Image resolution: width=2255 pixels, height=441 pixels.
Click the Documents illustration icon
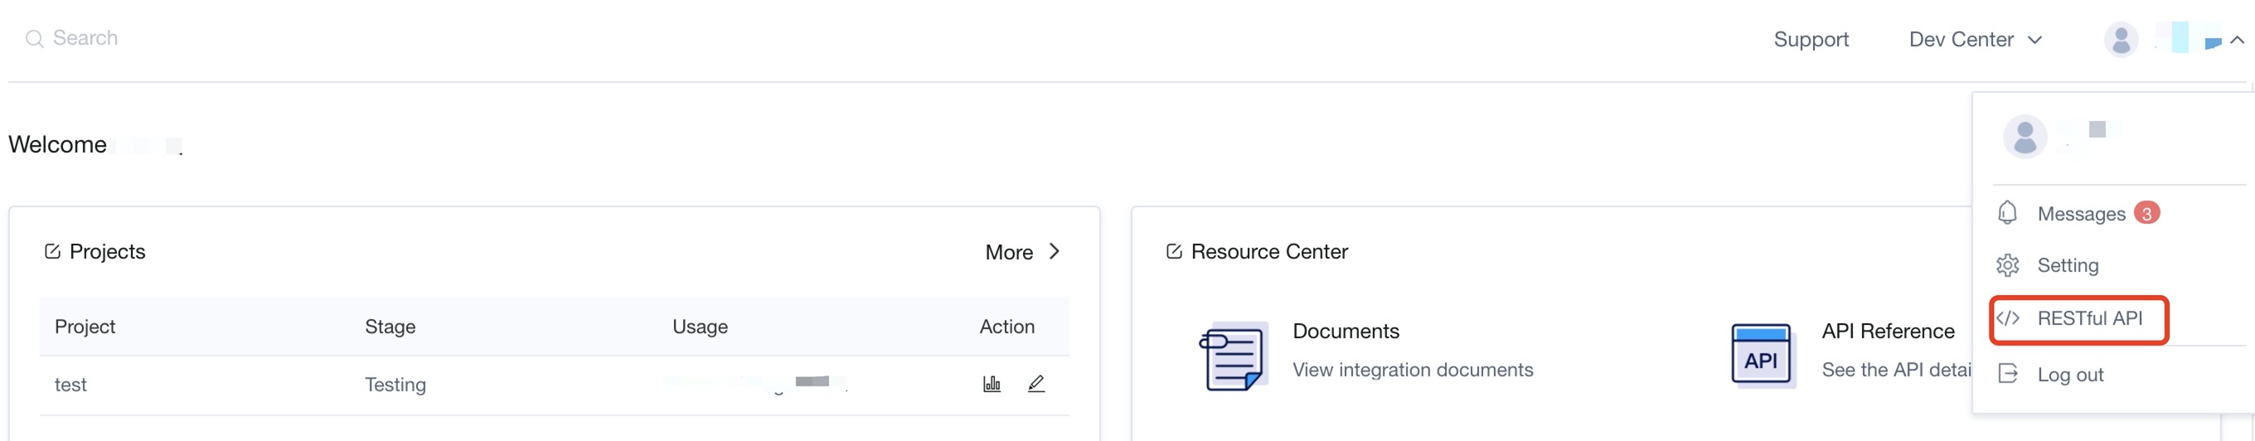(x=1233, y=356)
